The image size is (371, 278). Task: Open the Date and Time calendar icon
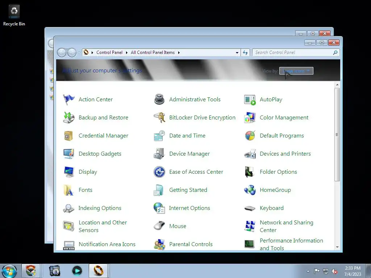[159, 136]
